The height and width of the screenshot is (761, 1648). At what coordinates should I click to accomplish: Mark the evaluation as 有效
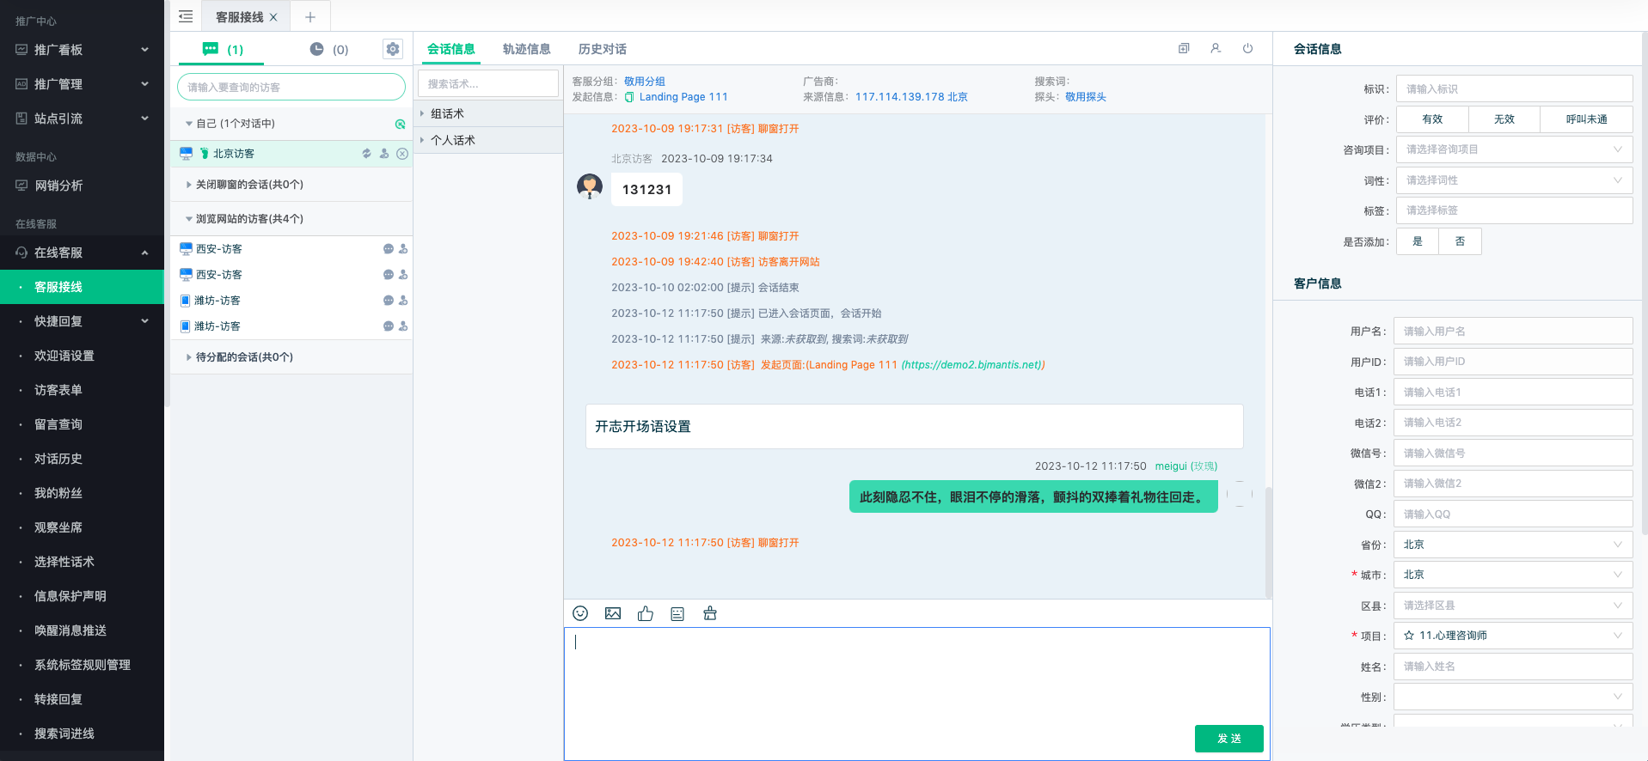(x=1432, y=119)
